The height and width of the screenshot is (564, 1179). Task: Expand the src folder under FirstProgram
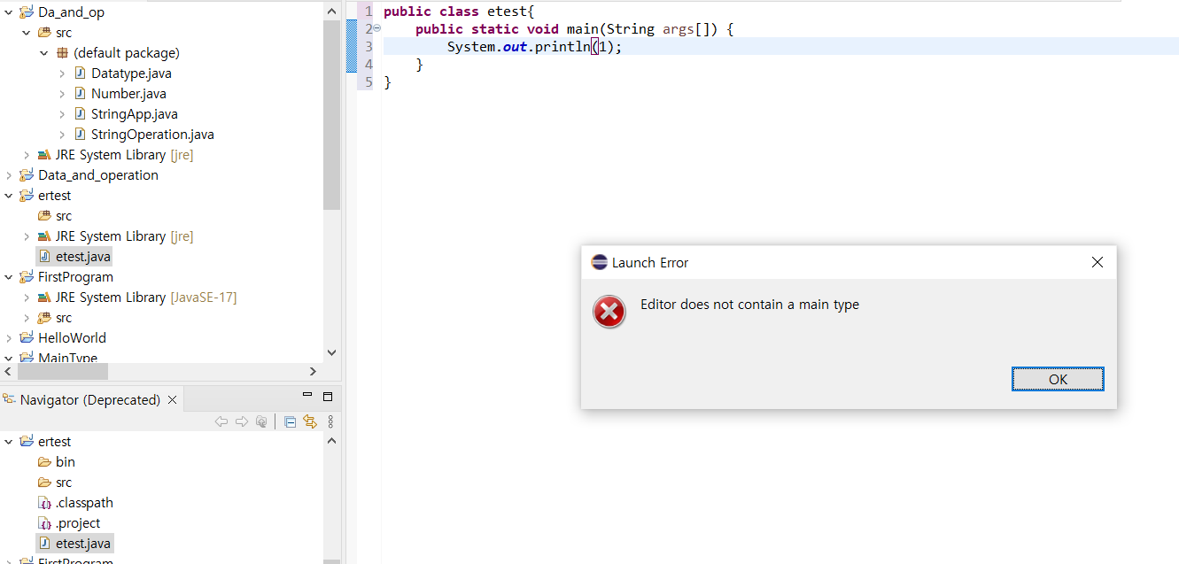point(27,318)
